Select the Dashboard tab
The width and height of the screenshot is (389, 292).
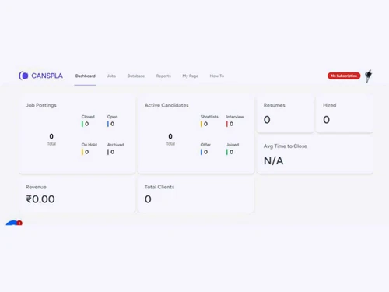click(86, 76)
